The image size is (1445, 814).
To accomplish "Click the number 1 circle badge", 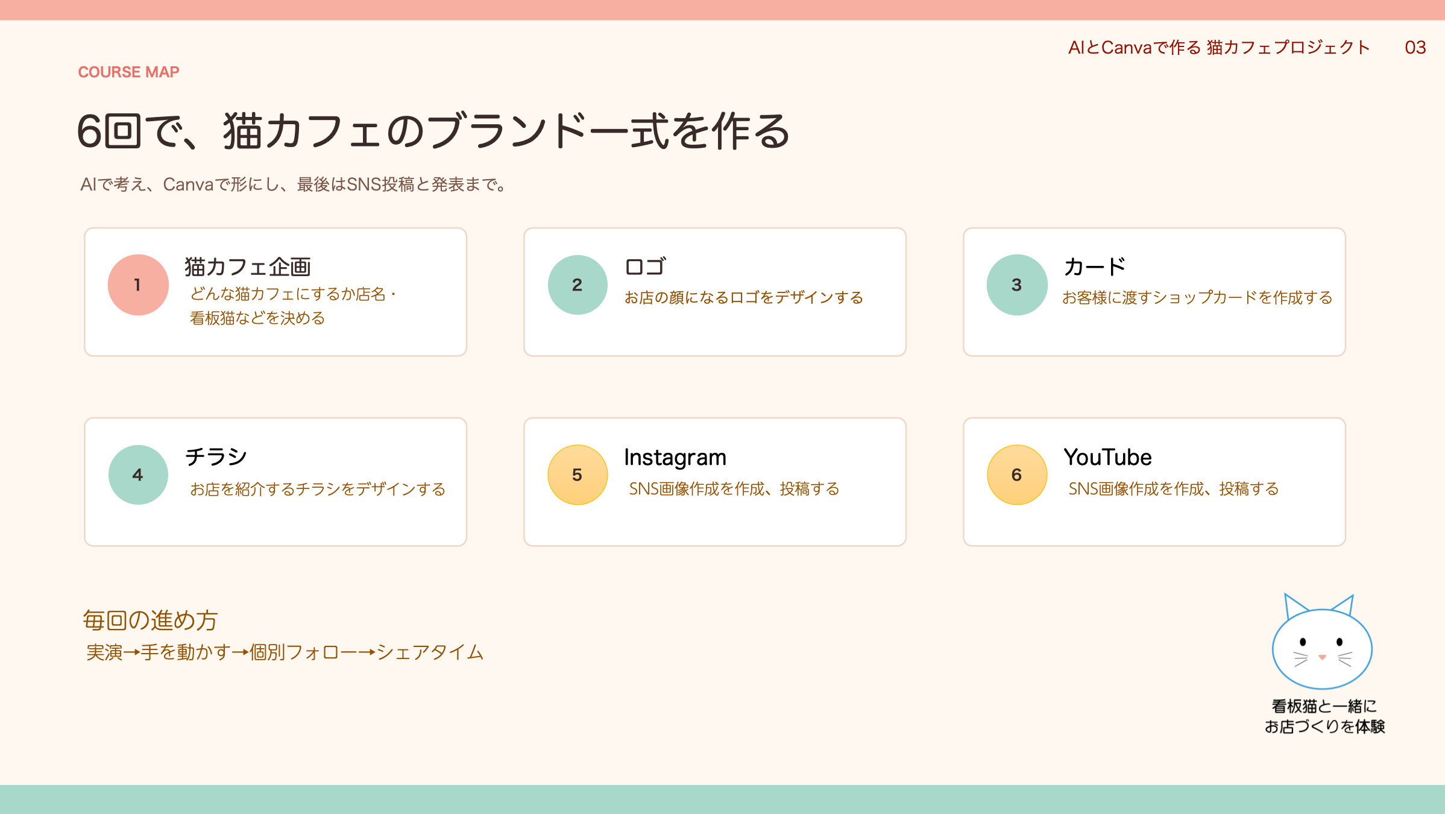I will click(x=138, y=285).
